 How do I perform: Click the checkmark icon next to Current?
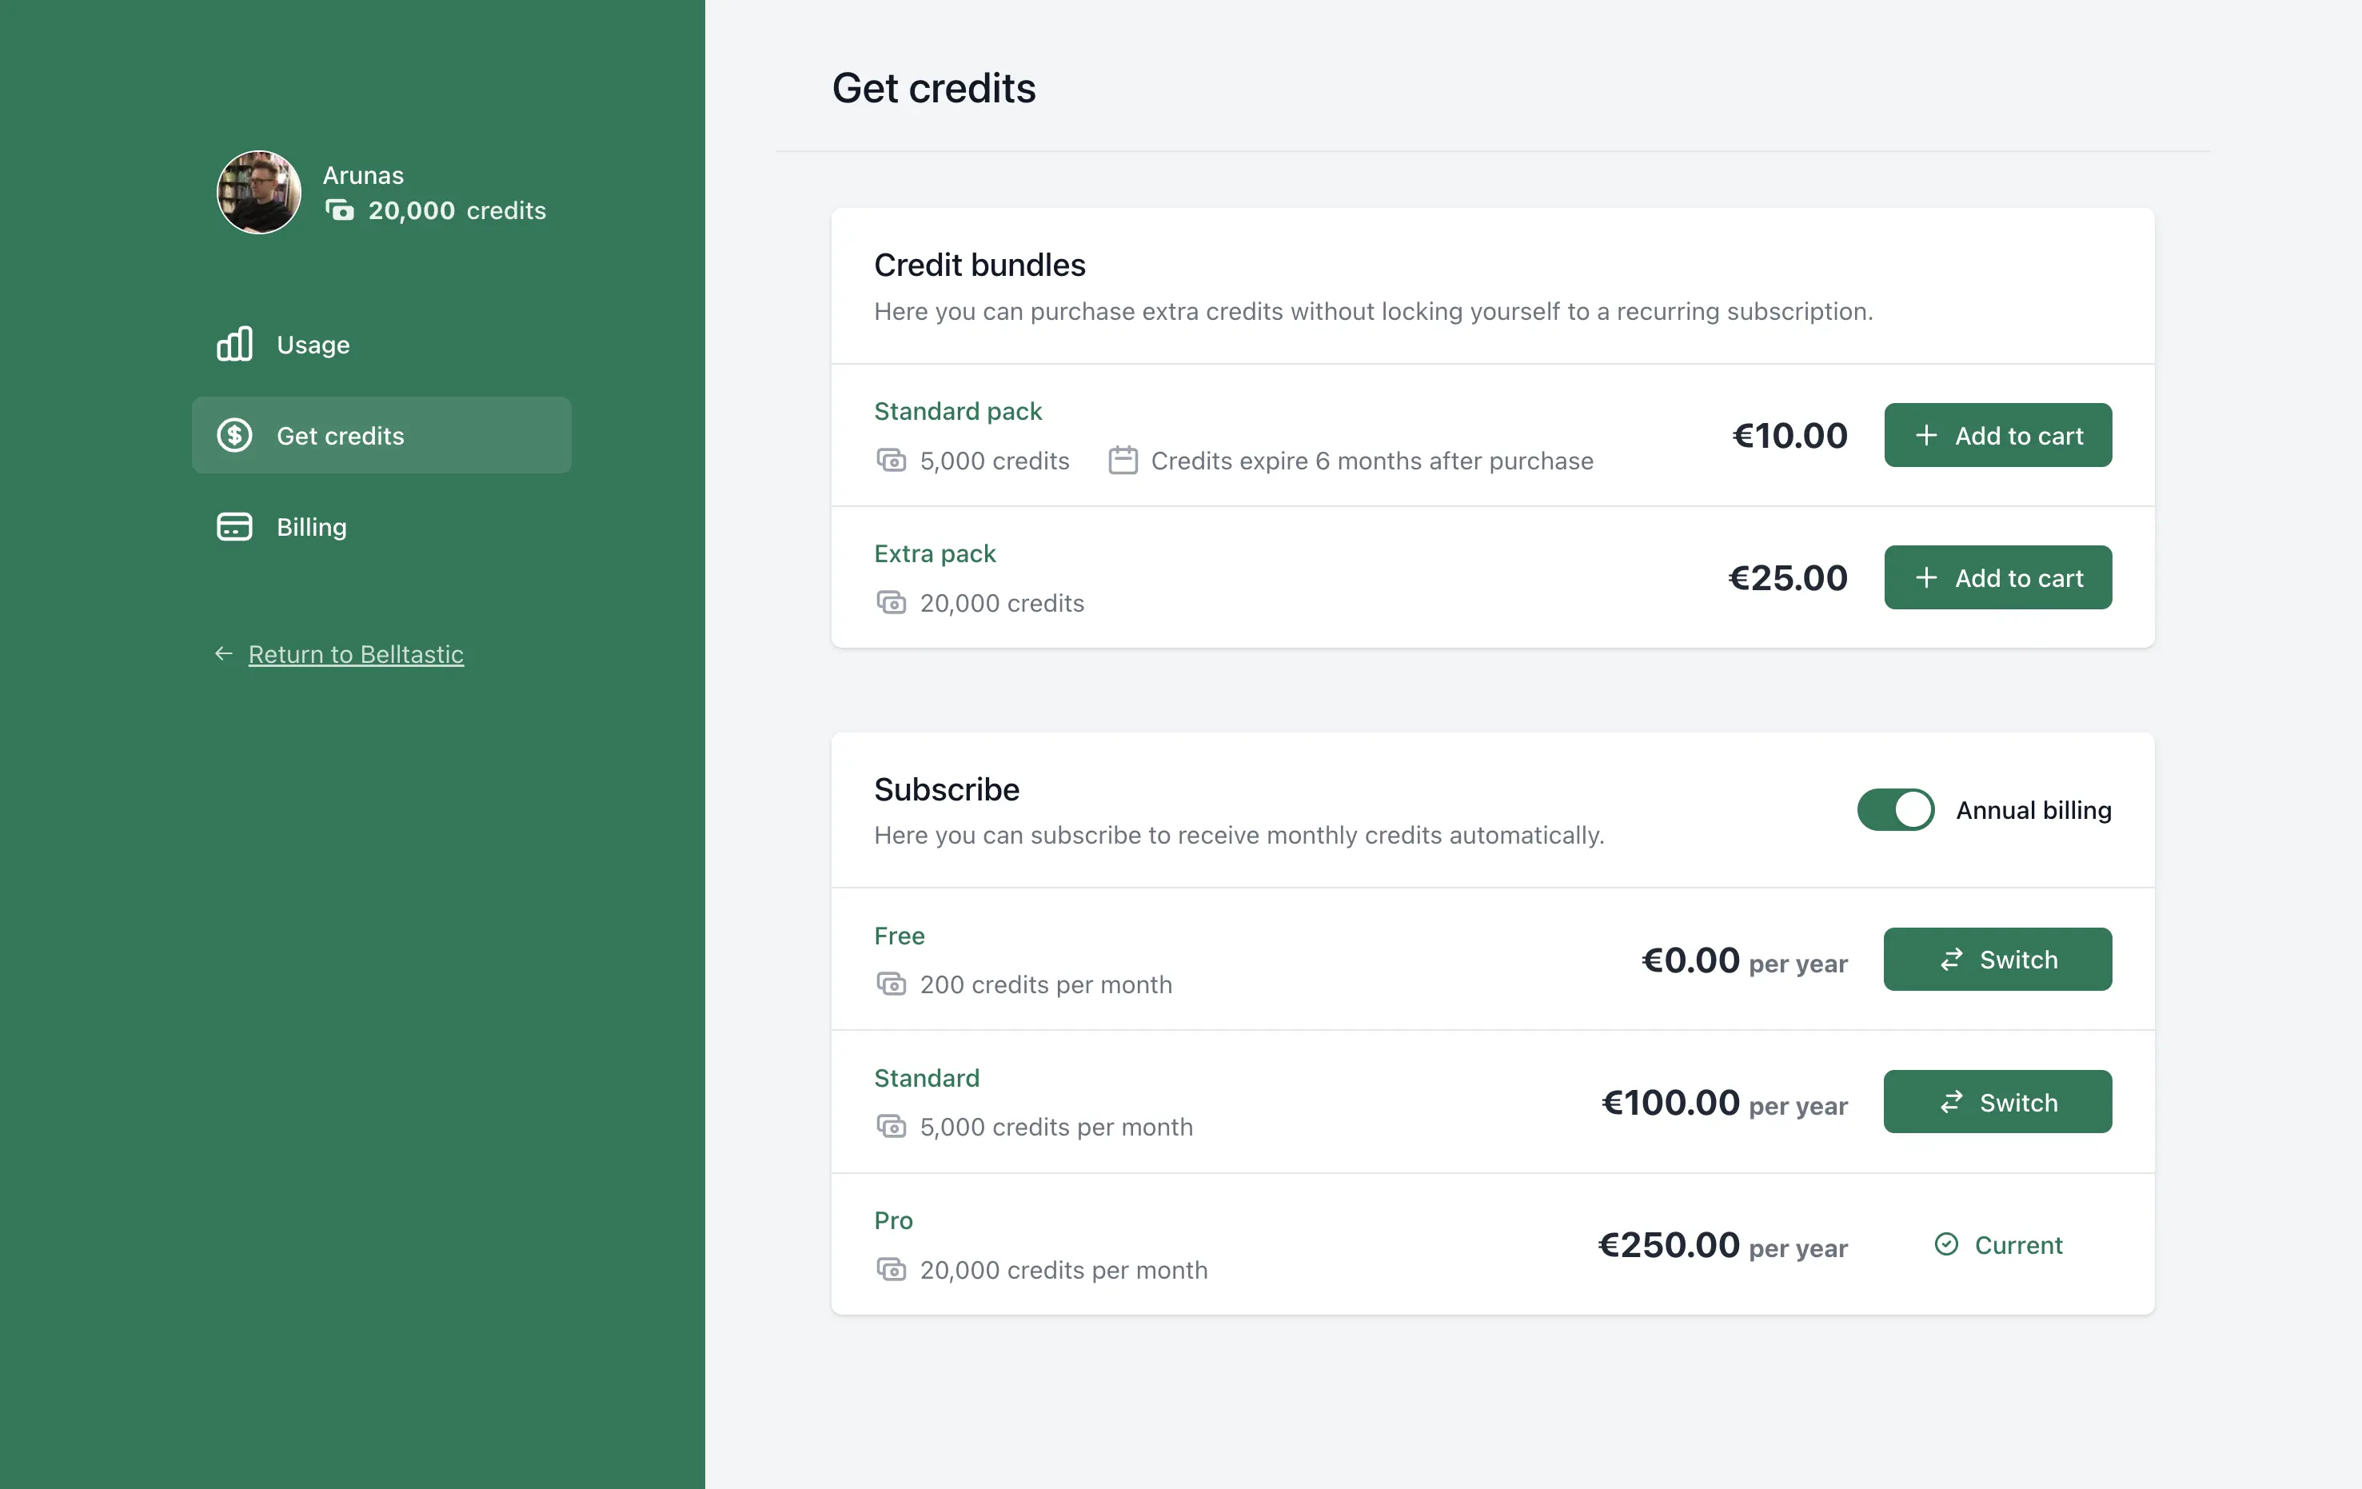(x=1946, y=1243)
